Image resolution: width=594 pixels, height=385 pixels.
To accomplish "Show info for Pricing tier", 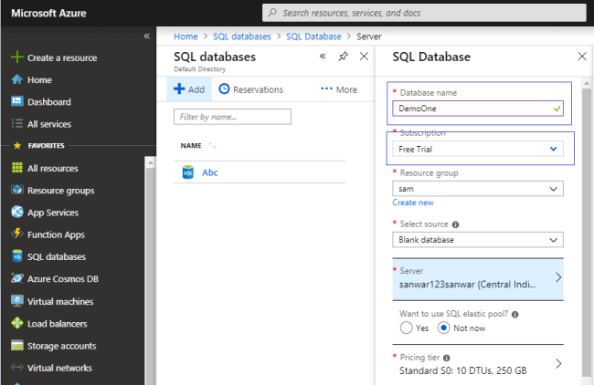I will tap(447, 358).
